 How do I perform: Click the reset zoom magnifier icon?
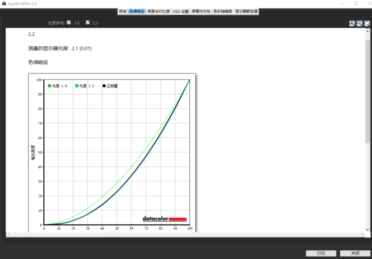point(367,23)
